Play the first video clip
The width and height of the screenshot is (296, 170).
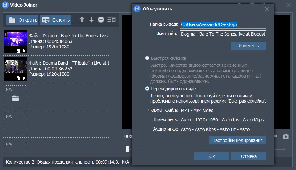24,51
